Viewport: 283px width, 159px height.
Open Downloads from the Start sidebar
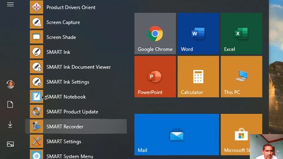click(x=10, y=125)
